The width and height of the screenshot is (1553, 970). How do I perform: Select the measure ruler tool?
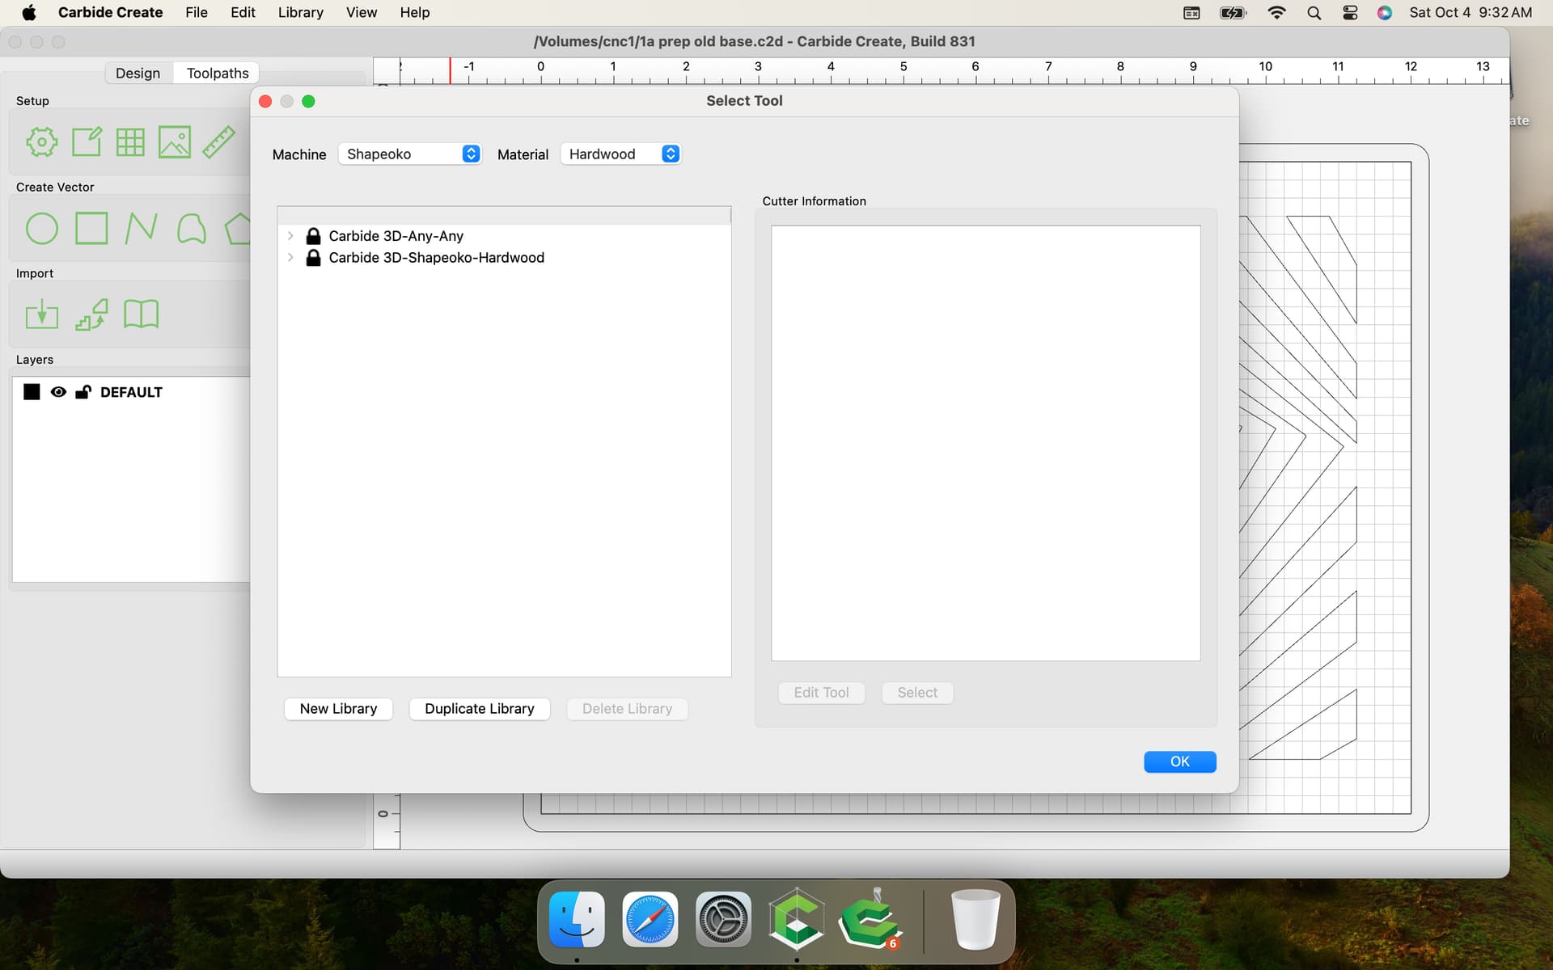(218, 142)
